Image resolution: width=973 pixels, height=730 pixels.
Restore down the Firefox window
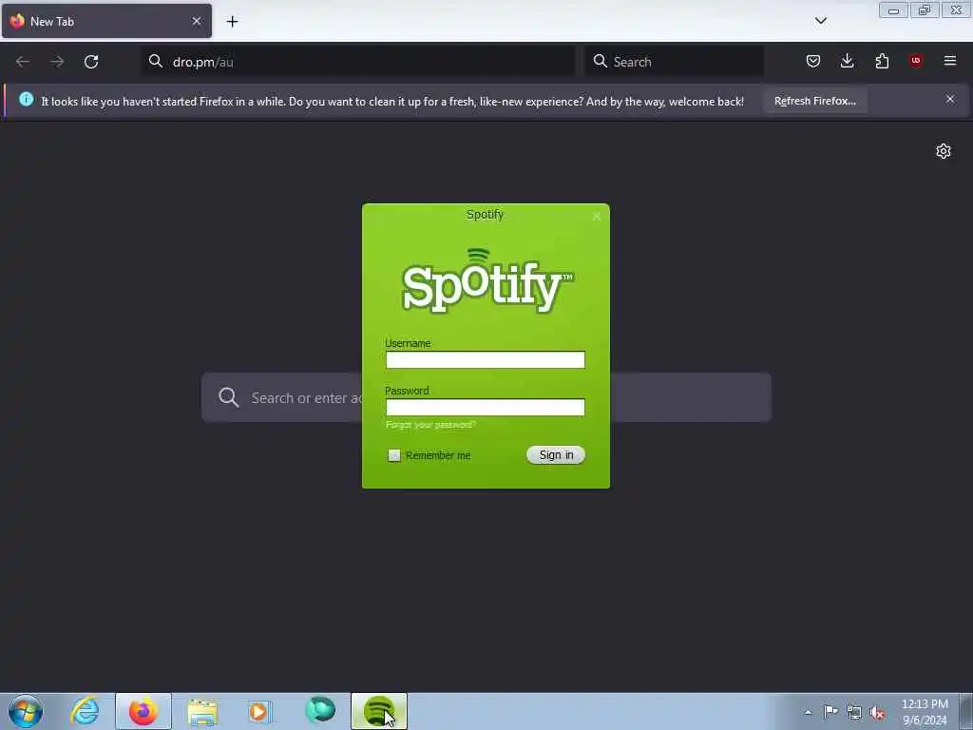click(x=925, y=10)
